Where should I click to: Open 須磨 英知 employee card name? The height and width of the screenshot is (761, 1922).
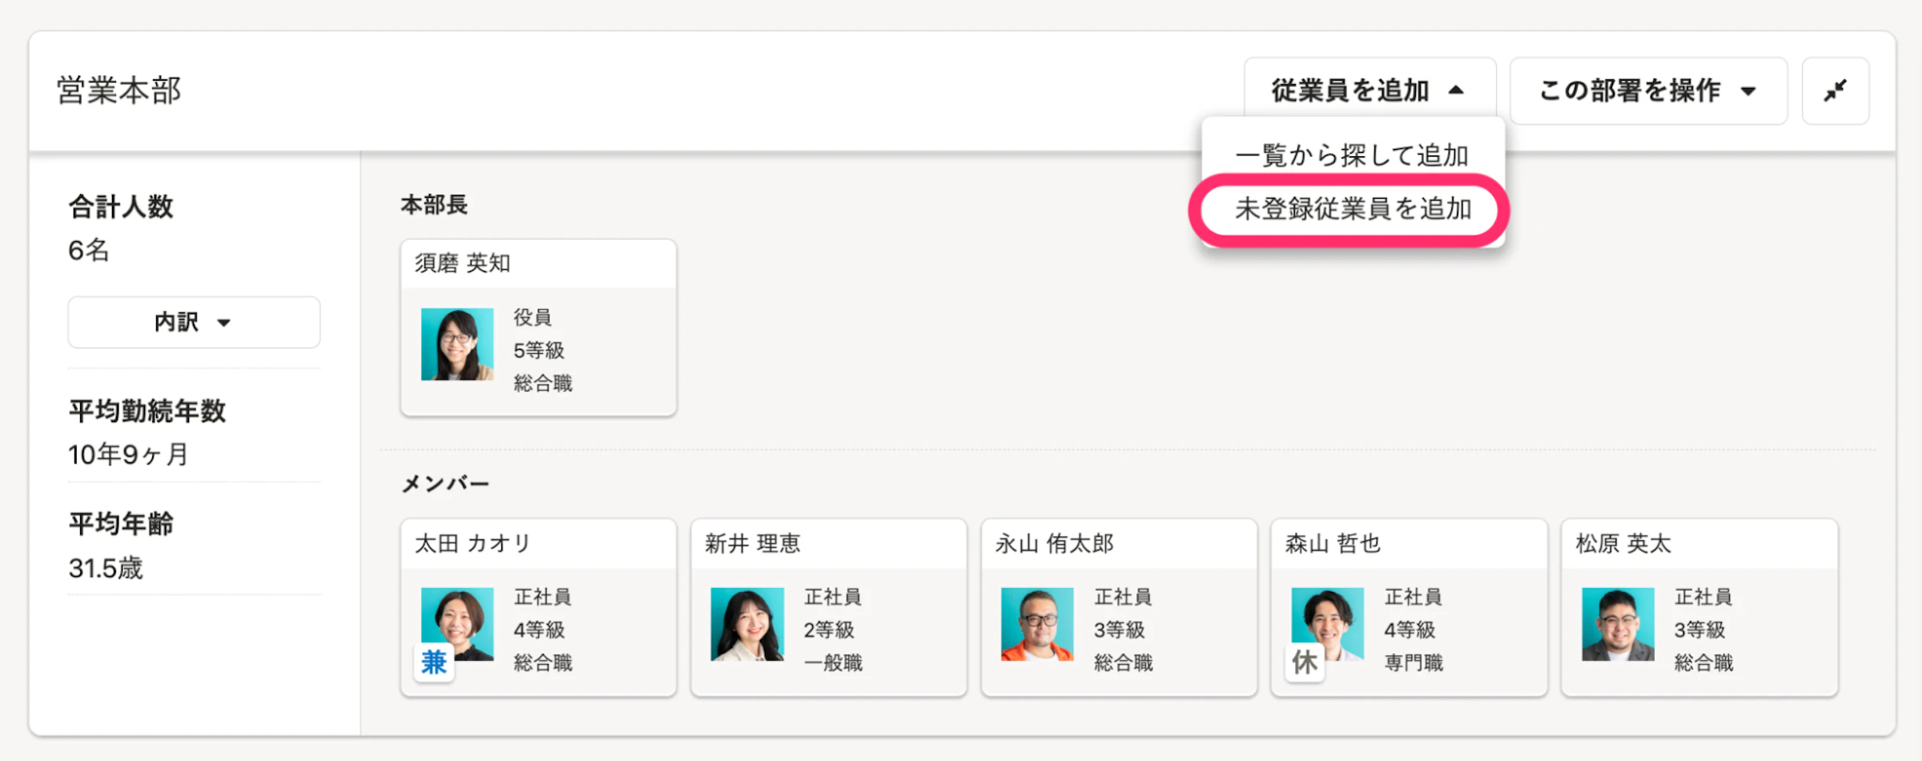462,263
